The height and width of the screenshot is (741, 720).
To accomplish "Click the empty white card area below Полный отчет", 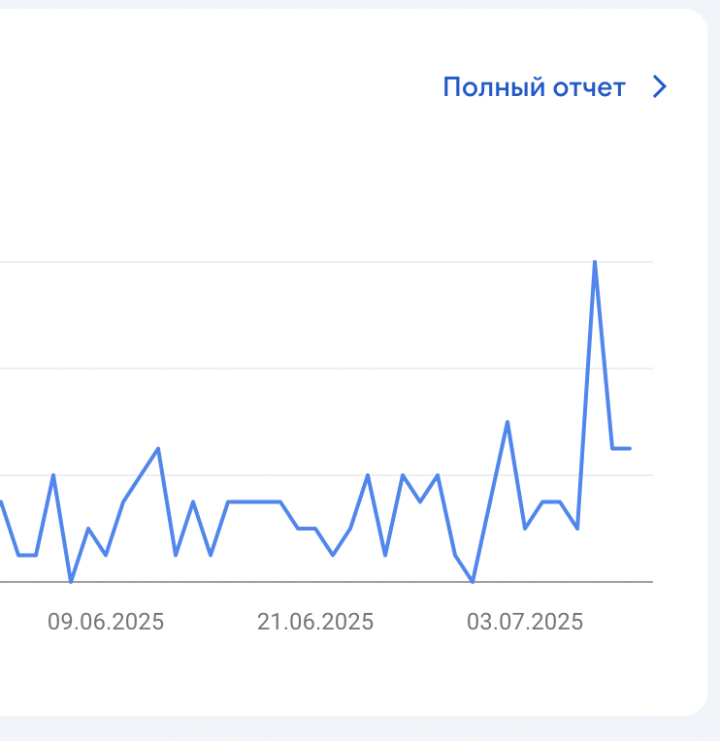I will (x=534, y=179).
